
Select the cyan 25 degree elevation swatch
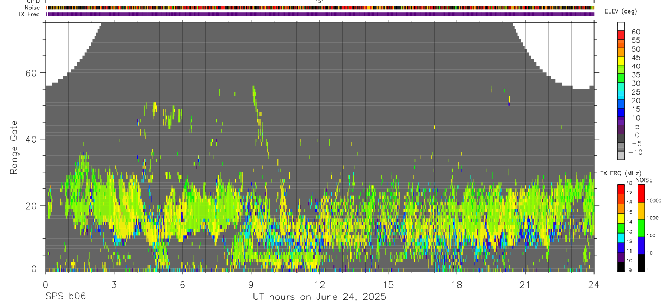[x=622, y=96]
